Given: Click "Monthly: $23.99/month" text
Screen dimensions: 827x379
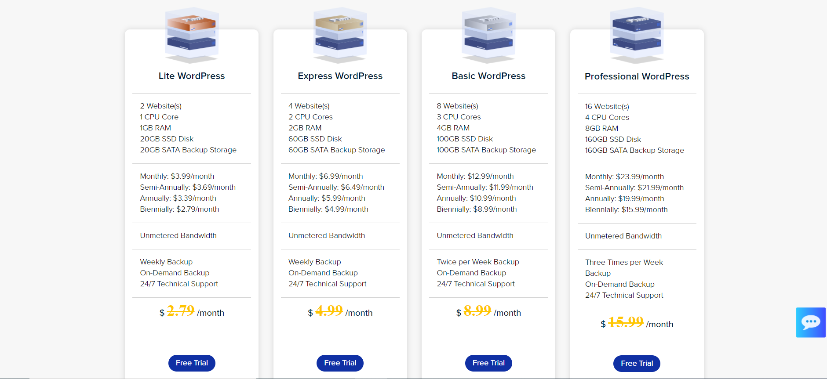Looking at the screenshot, I should [624, 177].
